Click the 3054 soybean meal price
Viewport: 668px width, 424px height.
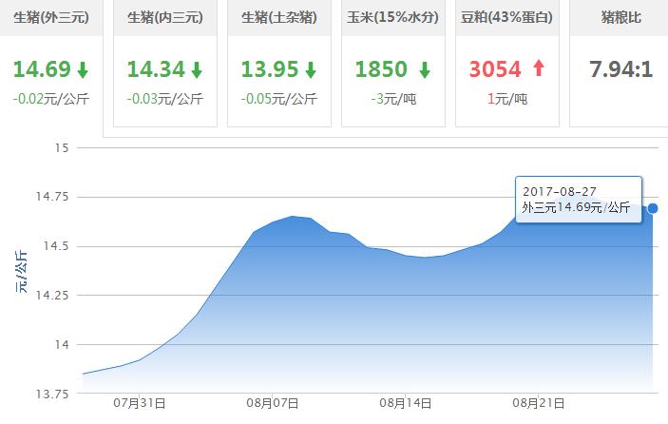click(x=497, y=69)
